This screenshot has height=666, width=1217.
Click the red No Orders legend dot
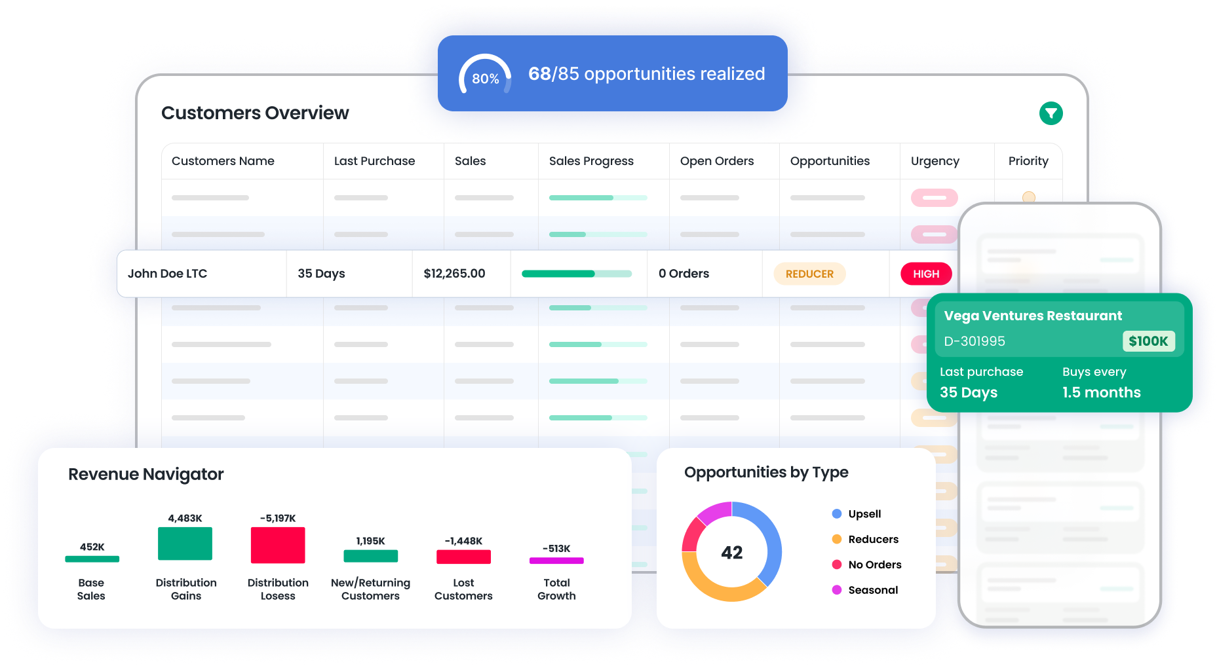coord(837,564)
